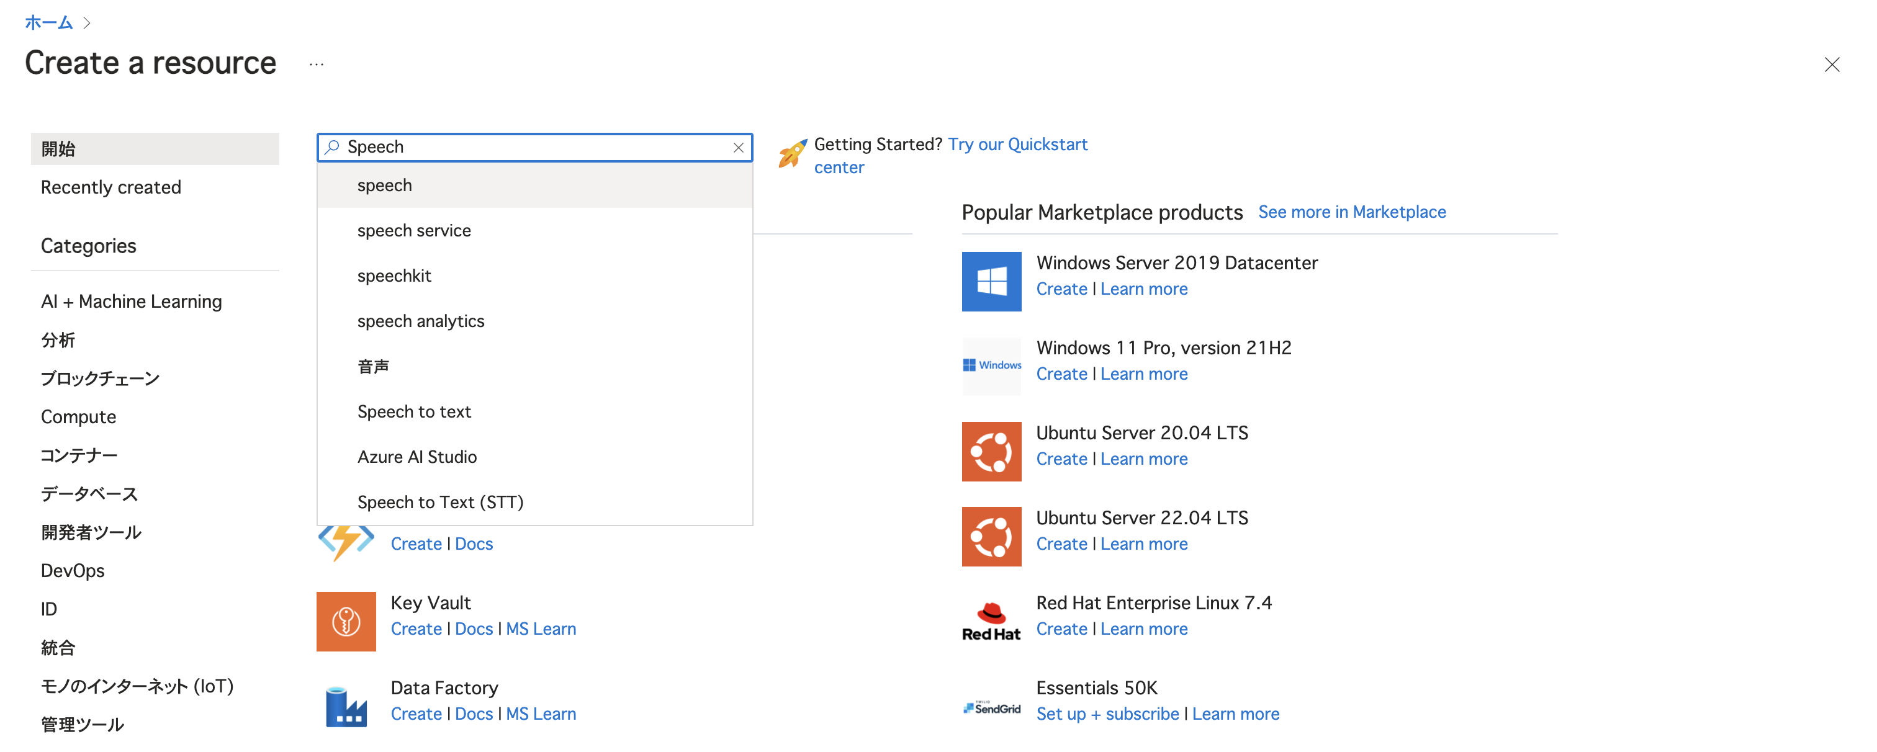This screenshot has height=752, width=1877.
Task: Open the Compute category
Action: click(79, 417)
